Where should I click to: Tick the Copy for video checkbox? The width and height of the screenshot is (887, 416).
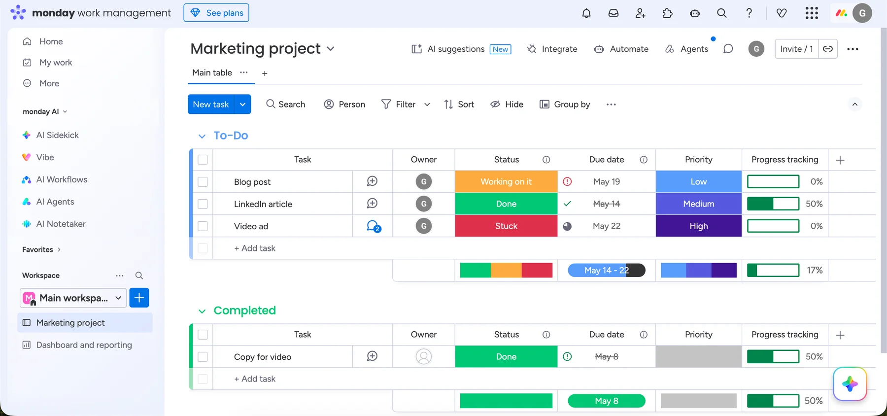click(x=203, y=357)
